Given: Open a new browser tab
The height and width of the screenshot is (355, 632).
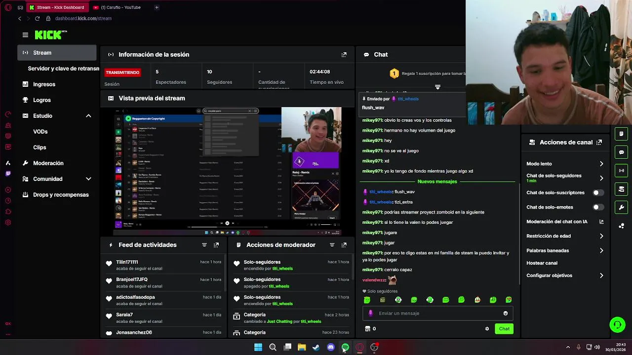Looking at the screenshot, I should tap(157, 7).
